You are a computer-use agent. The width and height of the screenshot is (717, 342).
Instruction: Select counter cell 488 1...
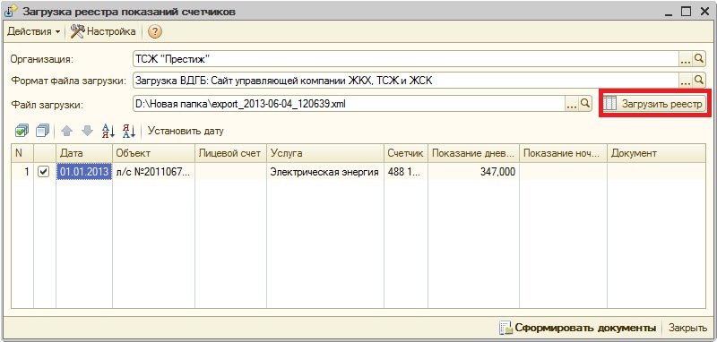pyautogui.click(x=406, y=172)
